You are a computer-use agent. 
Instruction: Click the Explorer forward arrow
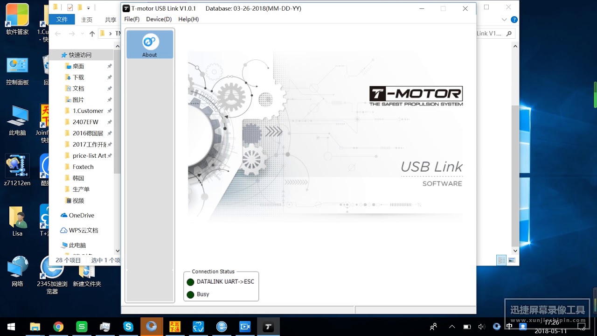tap(72, 34)
